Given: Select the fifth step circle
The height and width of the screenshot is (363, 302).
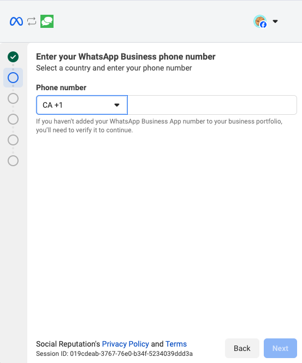Looking at the screenshot, I should [x=13, y=140].
